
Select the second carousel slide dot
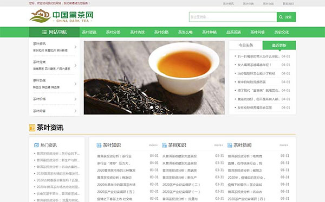[157, 107]
